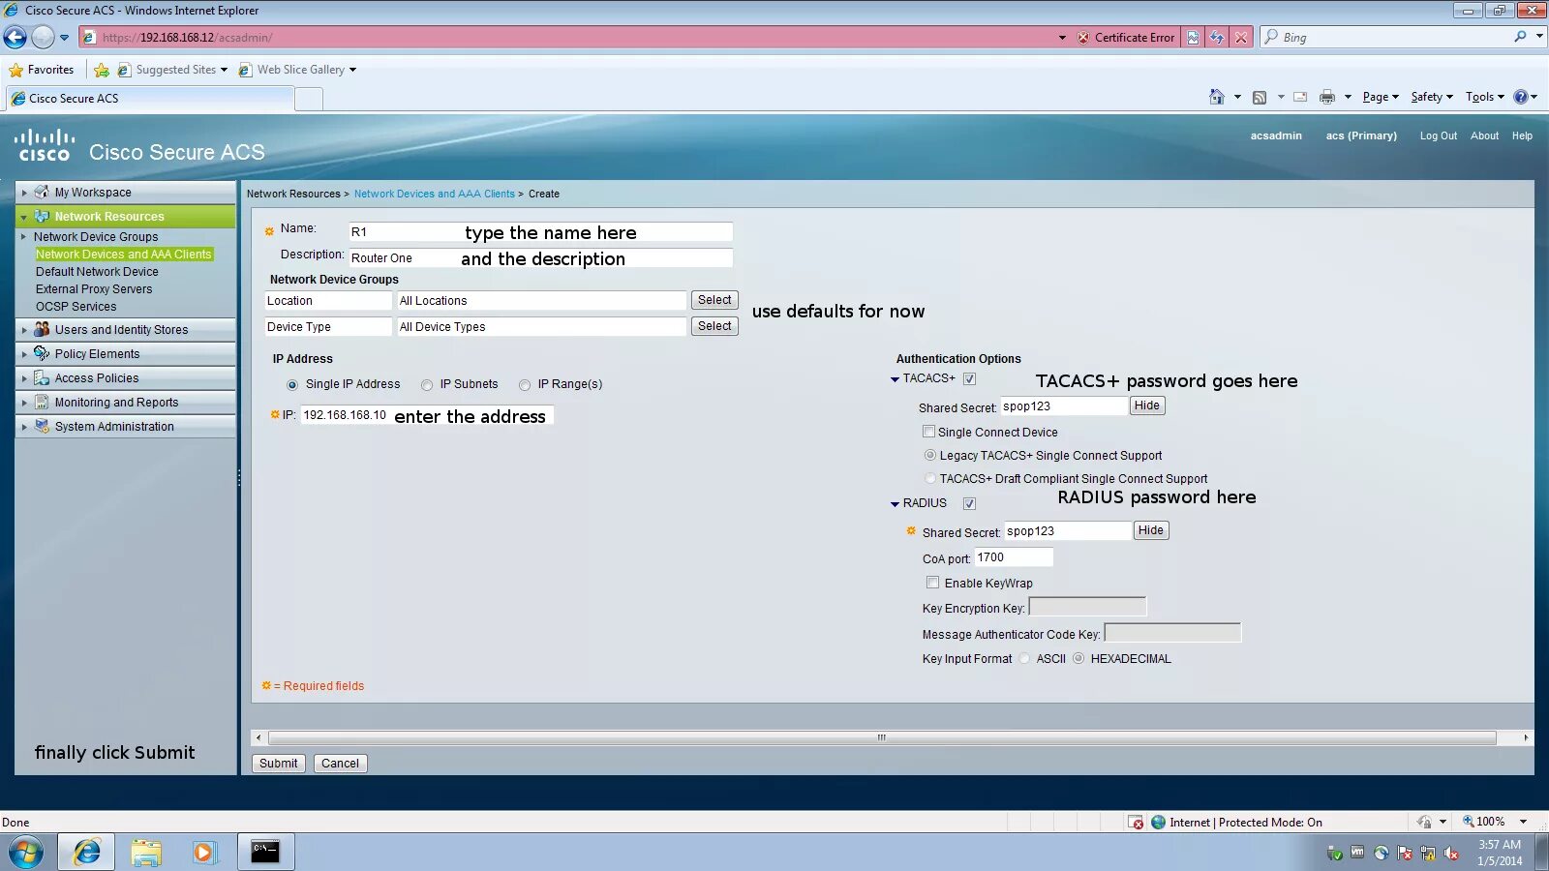1549x871 pixels.
Task: Toggle the TACACS+ checkbox
Action: pyautogui.click(x=969, y=379)
